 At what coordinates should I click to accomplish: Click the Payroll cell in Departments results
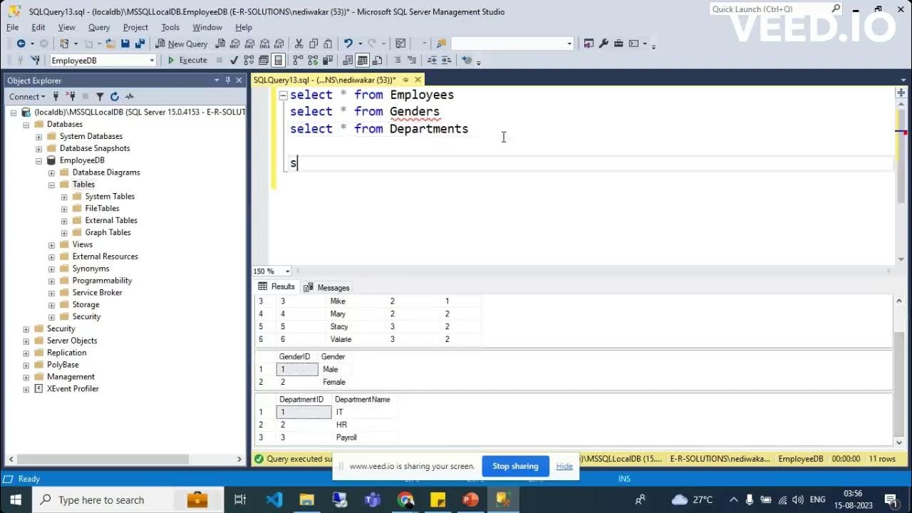(x=346, y=437)
